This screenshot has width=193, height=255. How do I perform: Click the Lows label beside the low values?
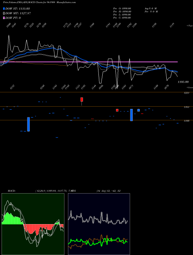(190, 87)
